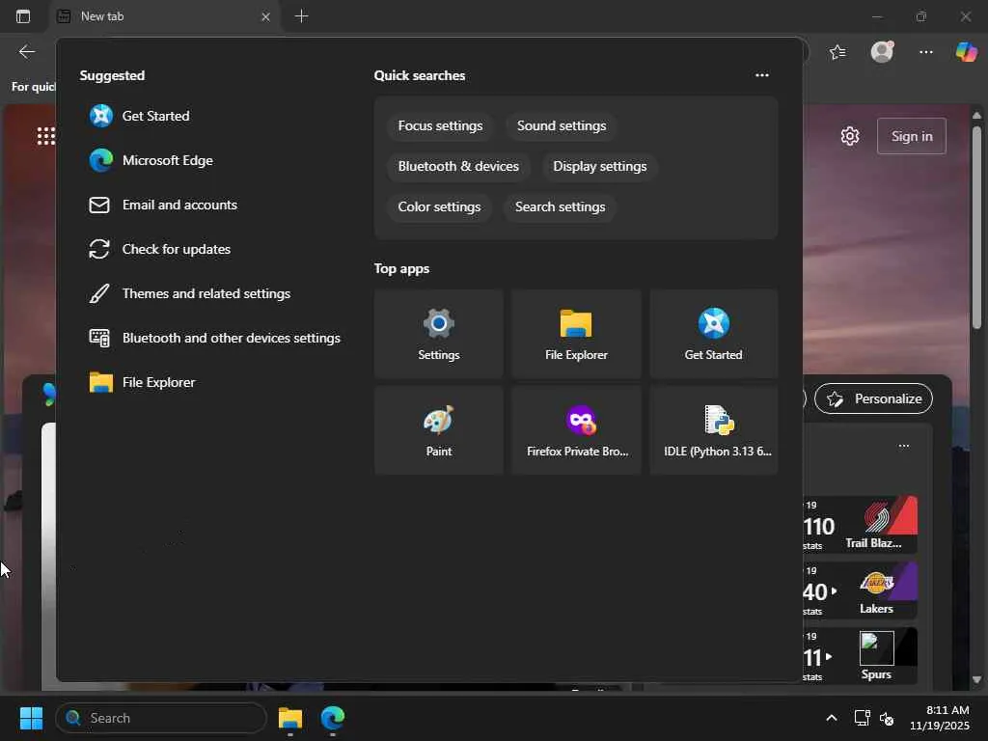Click the taskbar Search box
The image size is (988, 741).
[161, 718]
